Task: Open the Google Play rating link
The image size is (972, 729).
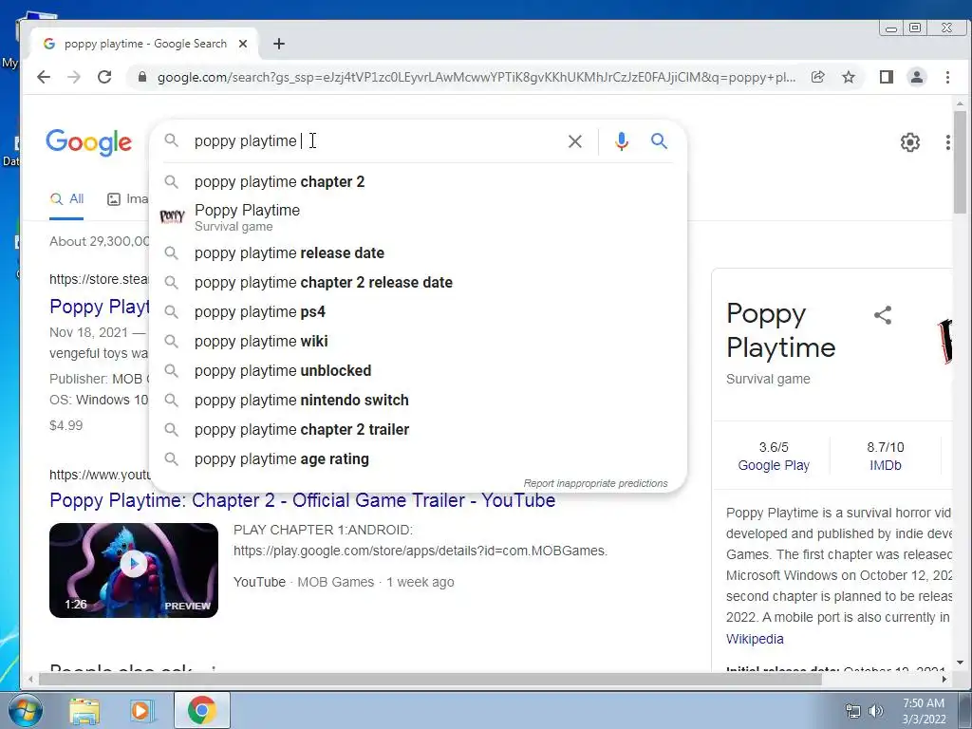Action: point(774,465)
